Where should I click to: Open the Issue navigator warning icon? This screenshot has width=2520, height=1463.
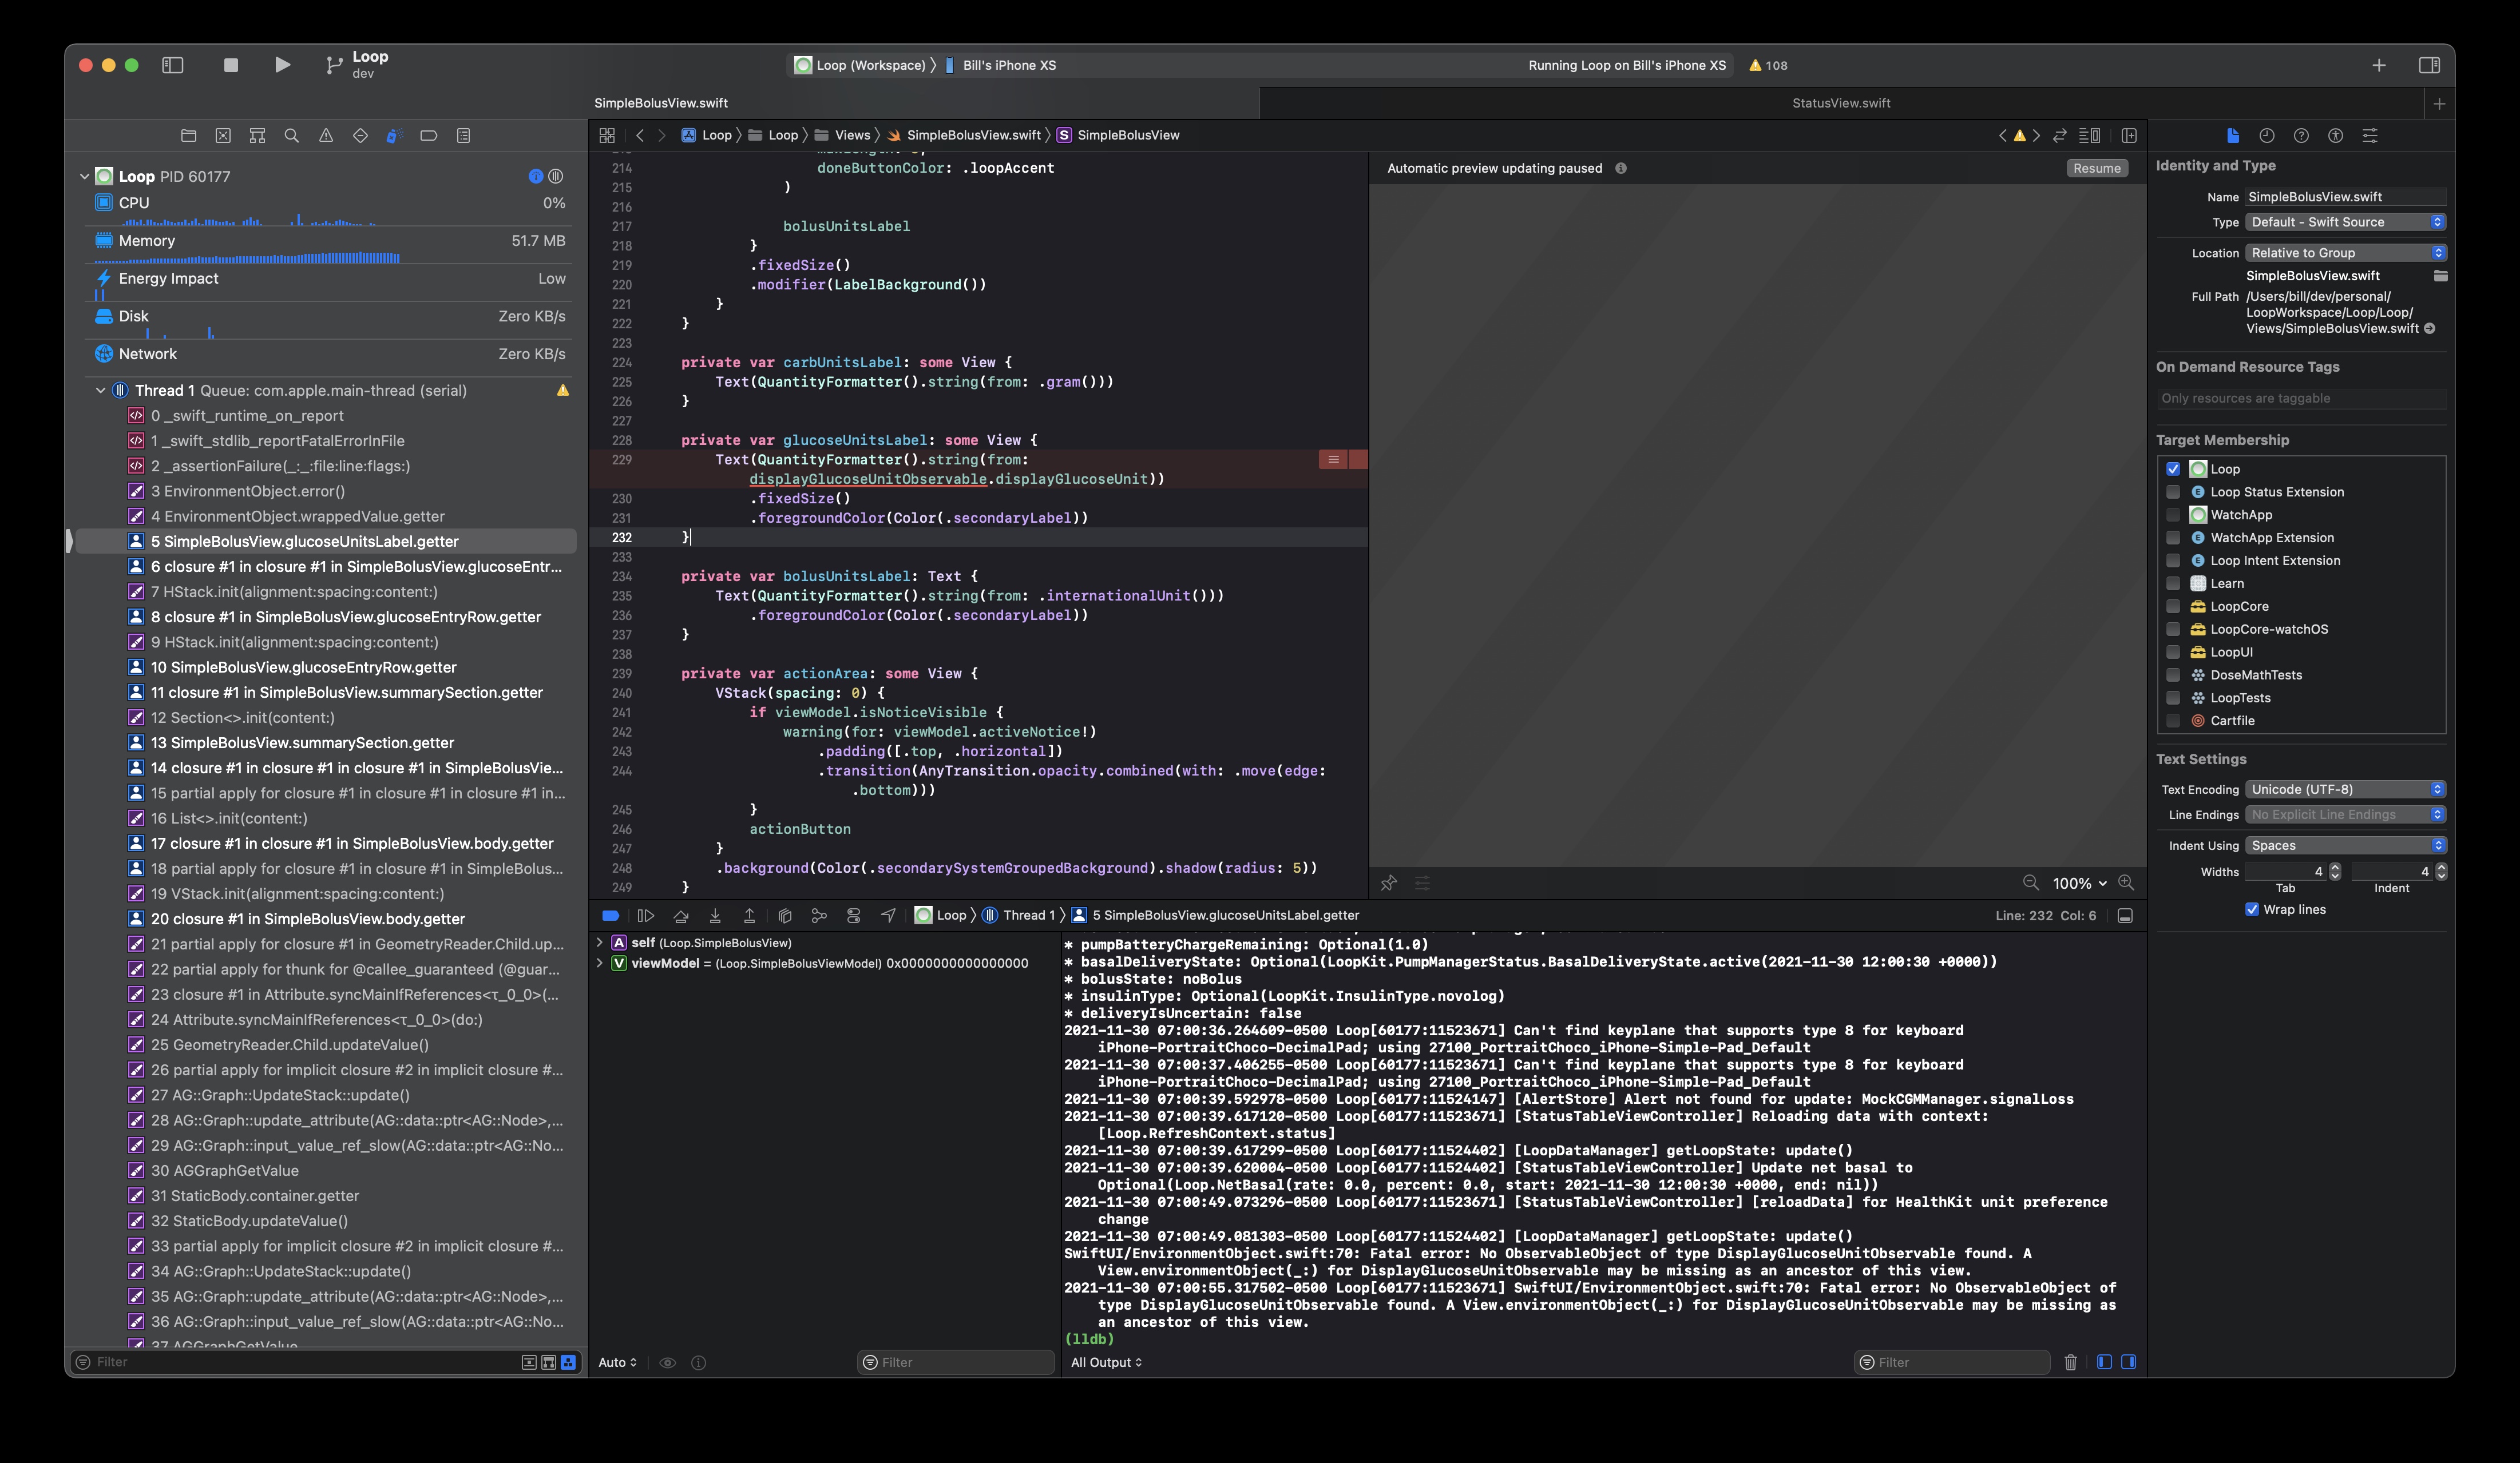coord(327,135)
